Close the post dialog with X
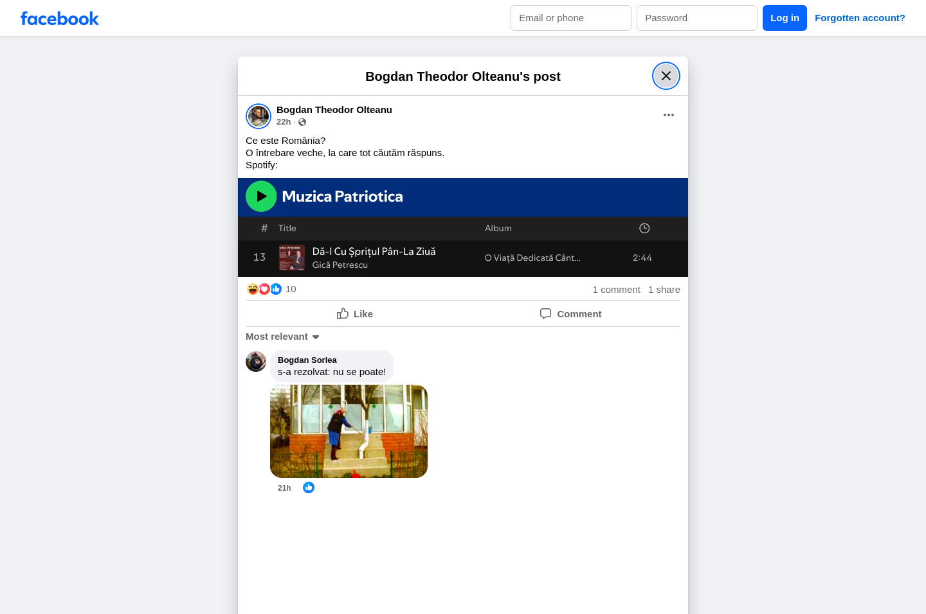Image resolution: width=926 pixels, height=614 pixels. point(666,76)
